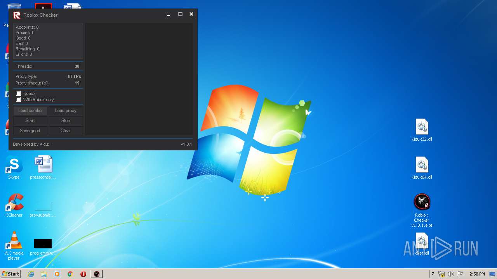Click the Stop button
The width and height of the screenshot is (497, 279).
66,121
